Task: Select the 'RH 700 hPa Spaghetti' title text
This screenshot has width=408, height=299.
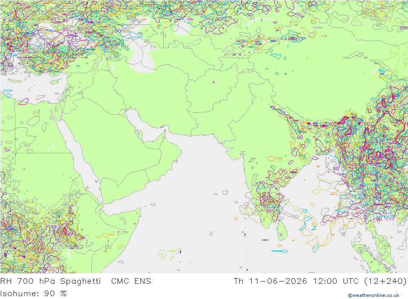Action: 51,281
